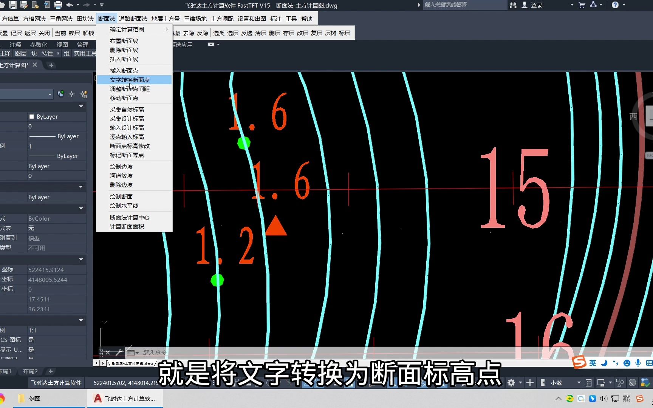The height and width of the screenshot is (408, 653).
Task: Open the status bar customization gear
Action: point(511,382)
